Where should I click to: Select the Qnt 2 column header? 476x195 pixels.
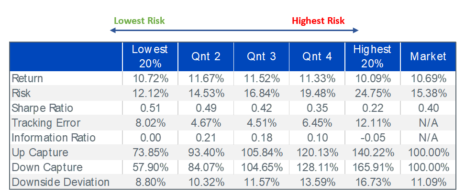(206, 57)
